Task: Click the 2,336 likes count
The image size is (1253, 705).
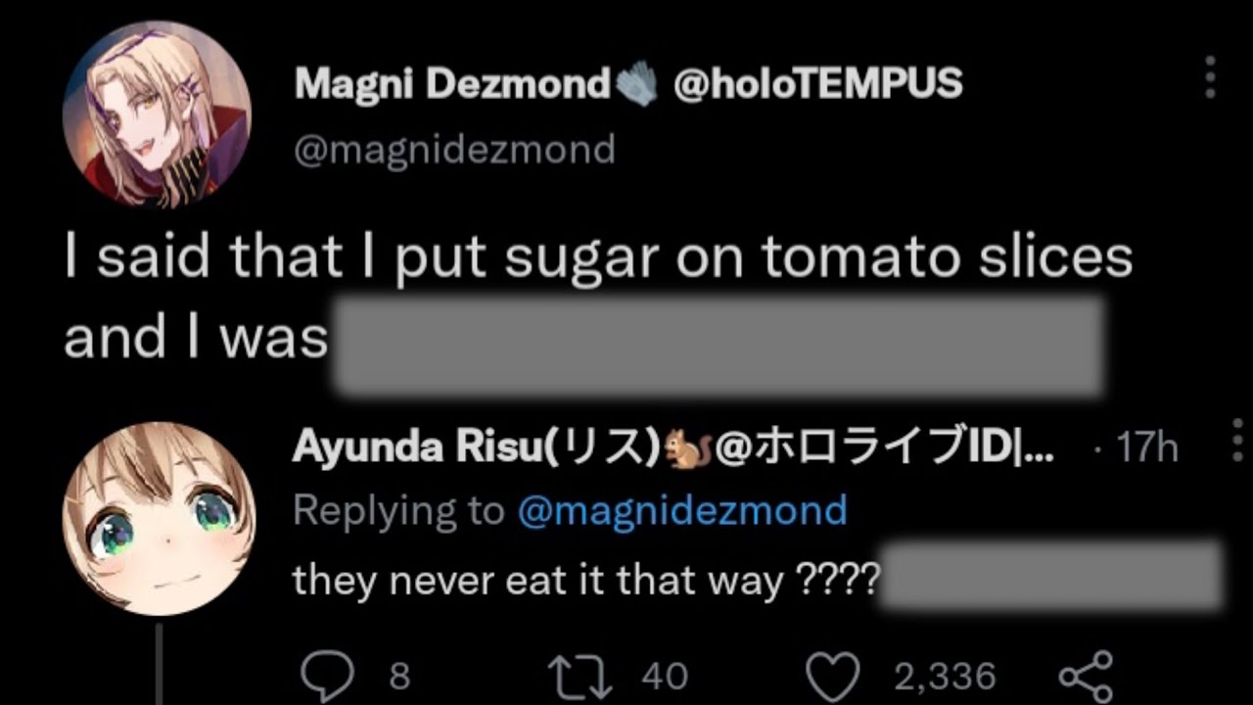Action: click(x=945, y=677)
